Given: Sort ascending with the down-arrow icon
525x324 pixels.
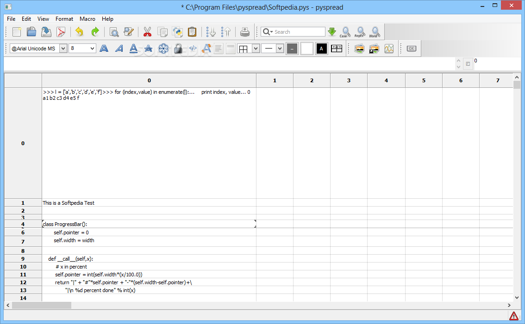Looking at the screenshot, I should [x=211, y=32].
